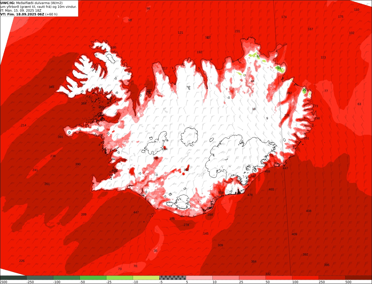Click the title 'UWC/IG: Meðalflæði dulvarma (W/m2)'
372x284 pixels.
(x=31, y=3)
